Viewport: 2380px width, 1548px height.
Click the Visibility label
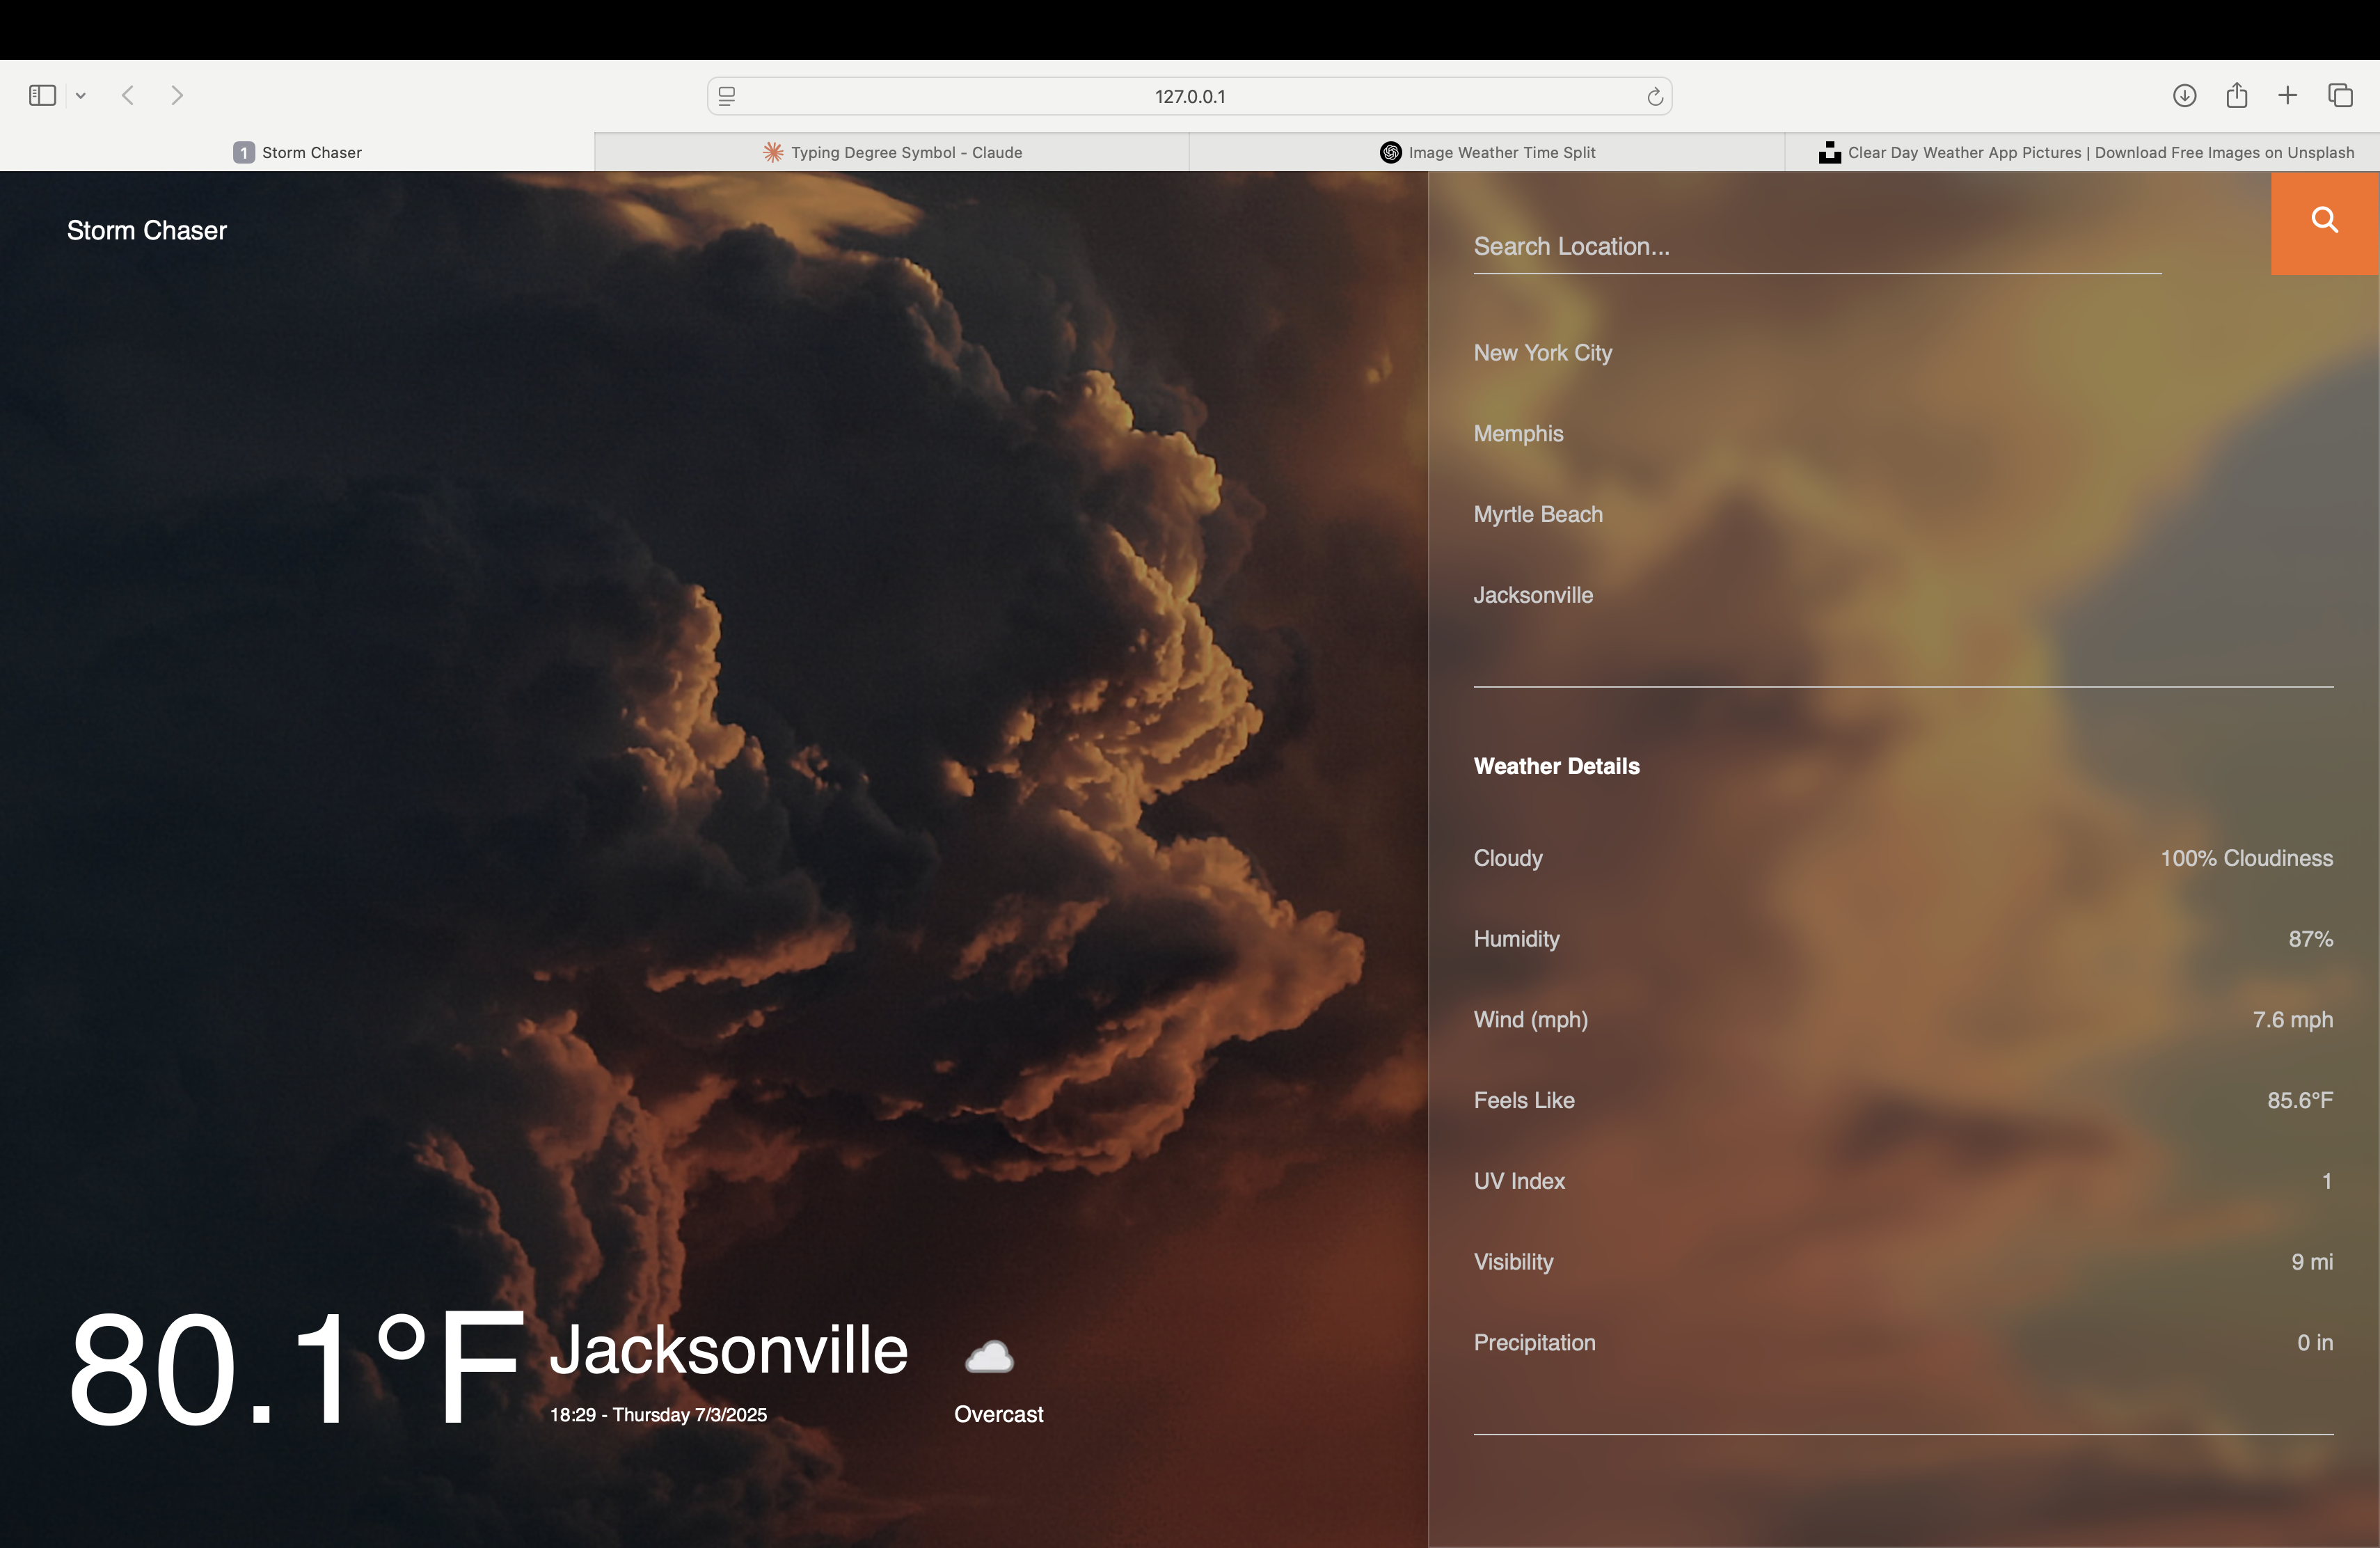pyautogui.click(x=1513, y=1262)
